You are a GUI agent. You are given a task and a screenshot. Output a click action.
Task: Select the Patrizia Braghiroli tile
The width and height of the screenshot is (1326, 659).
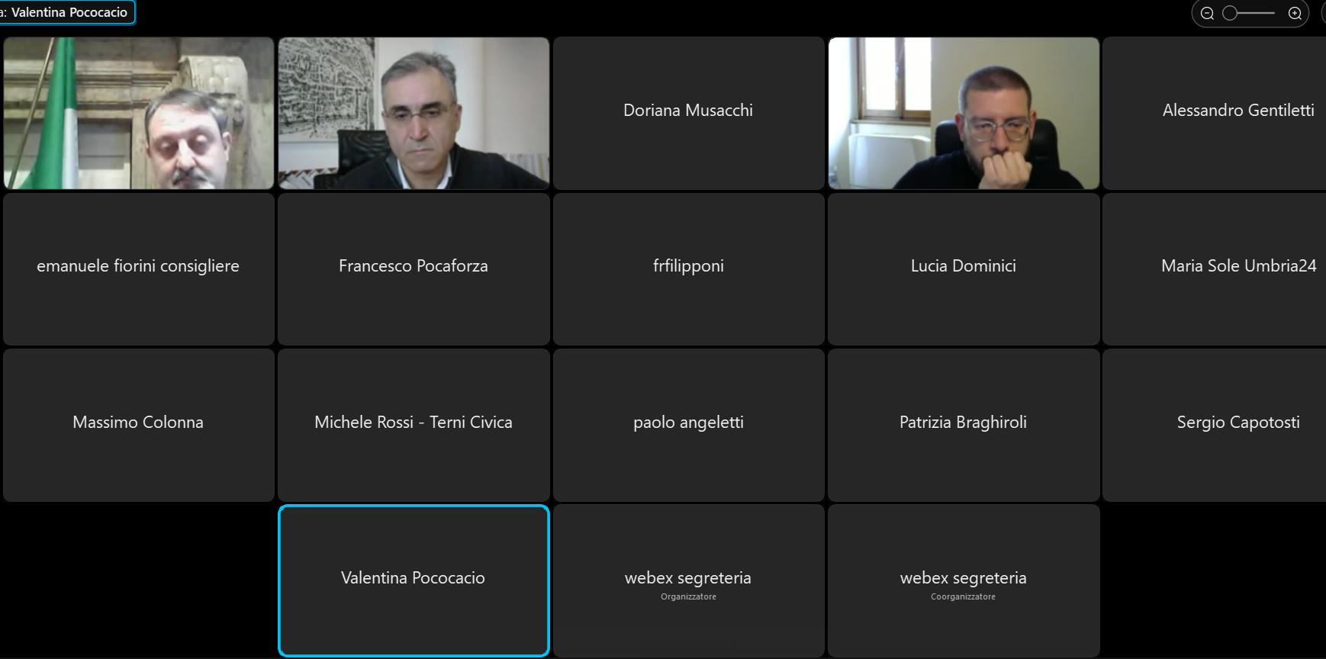964,425
